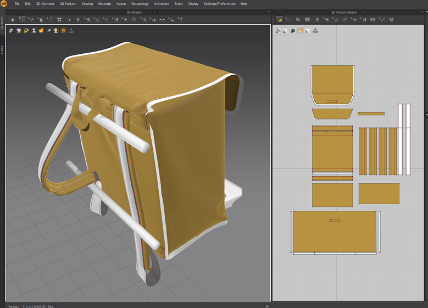Click the export icon in 2D viewport

[315, 31]
